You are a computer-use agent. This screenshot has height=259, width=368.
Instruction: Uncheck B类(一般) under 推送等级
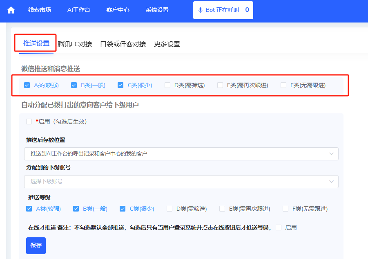(76, 209)
